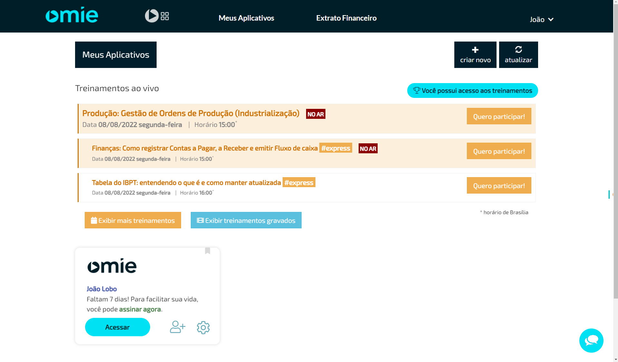Image resolution: width=618 pixels, height=362 pixels.
Task: Click the #express tag on Tabela do IBPT
Action: click(298, 183)
